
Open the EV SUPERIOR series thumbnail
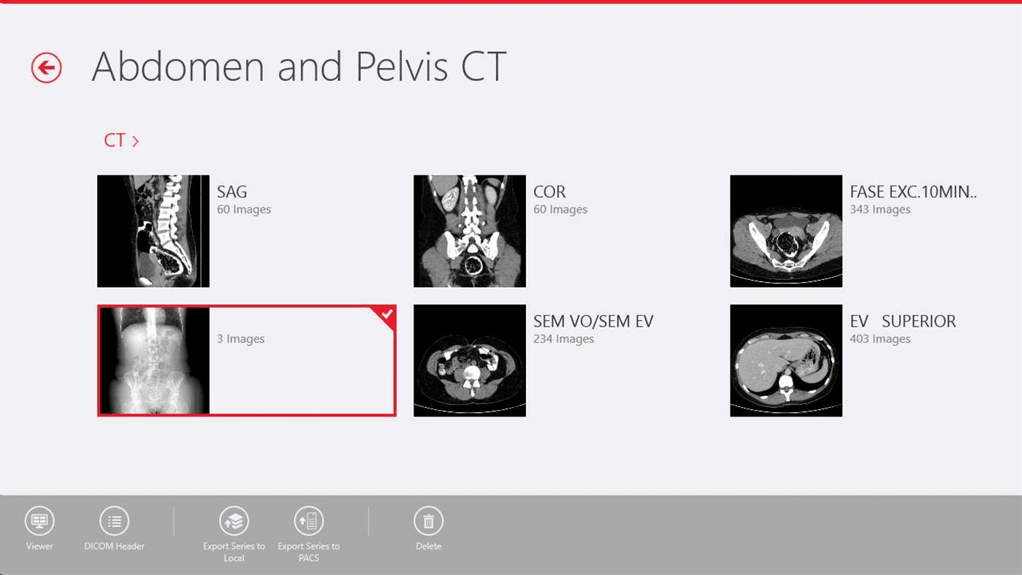(785, 359)
